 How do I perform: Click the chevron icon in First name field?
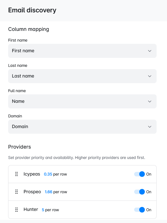click(150, 51)
